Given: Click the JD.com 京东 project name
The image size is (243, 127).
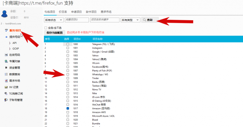Looking at the screenshot, I should 99,97.
